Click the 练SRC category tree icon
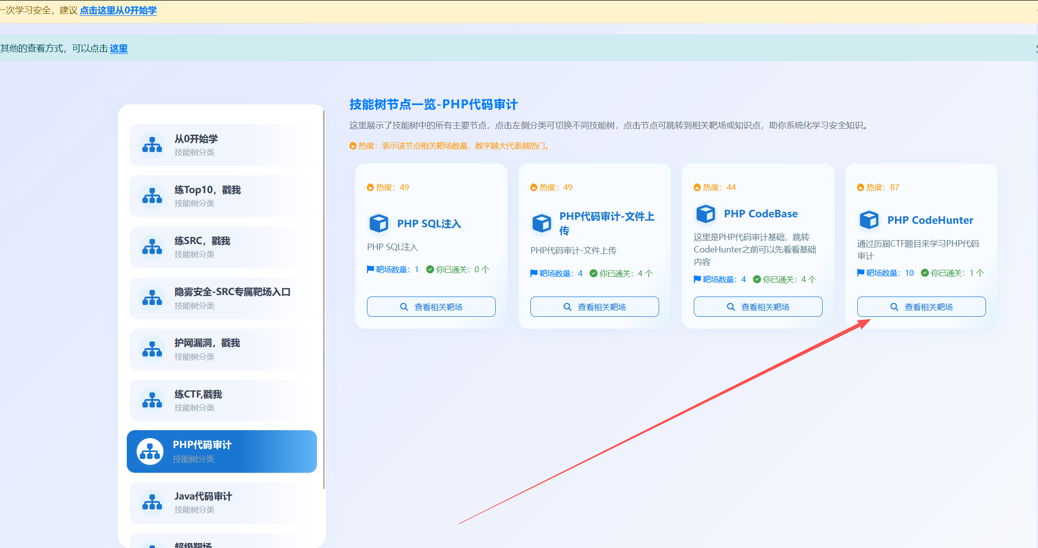This screenshot has width=1038, height=548. point(152,247)
